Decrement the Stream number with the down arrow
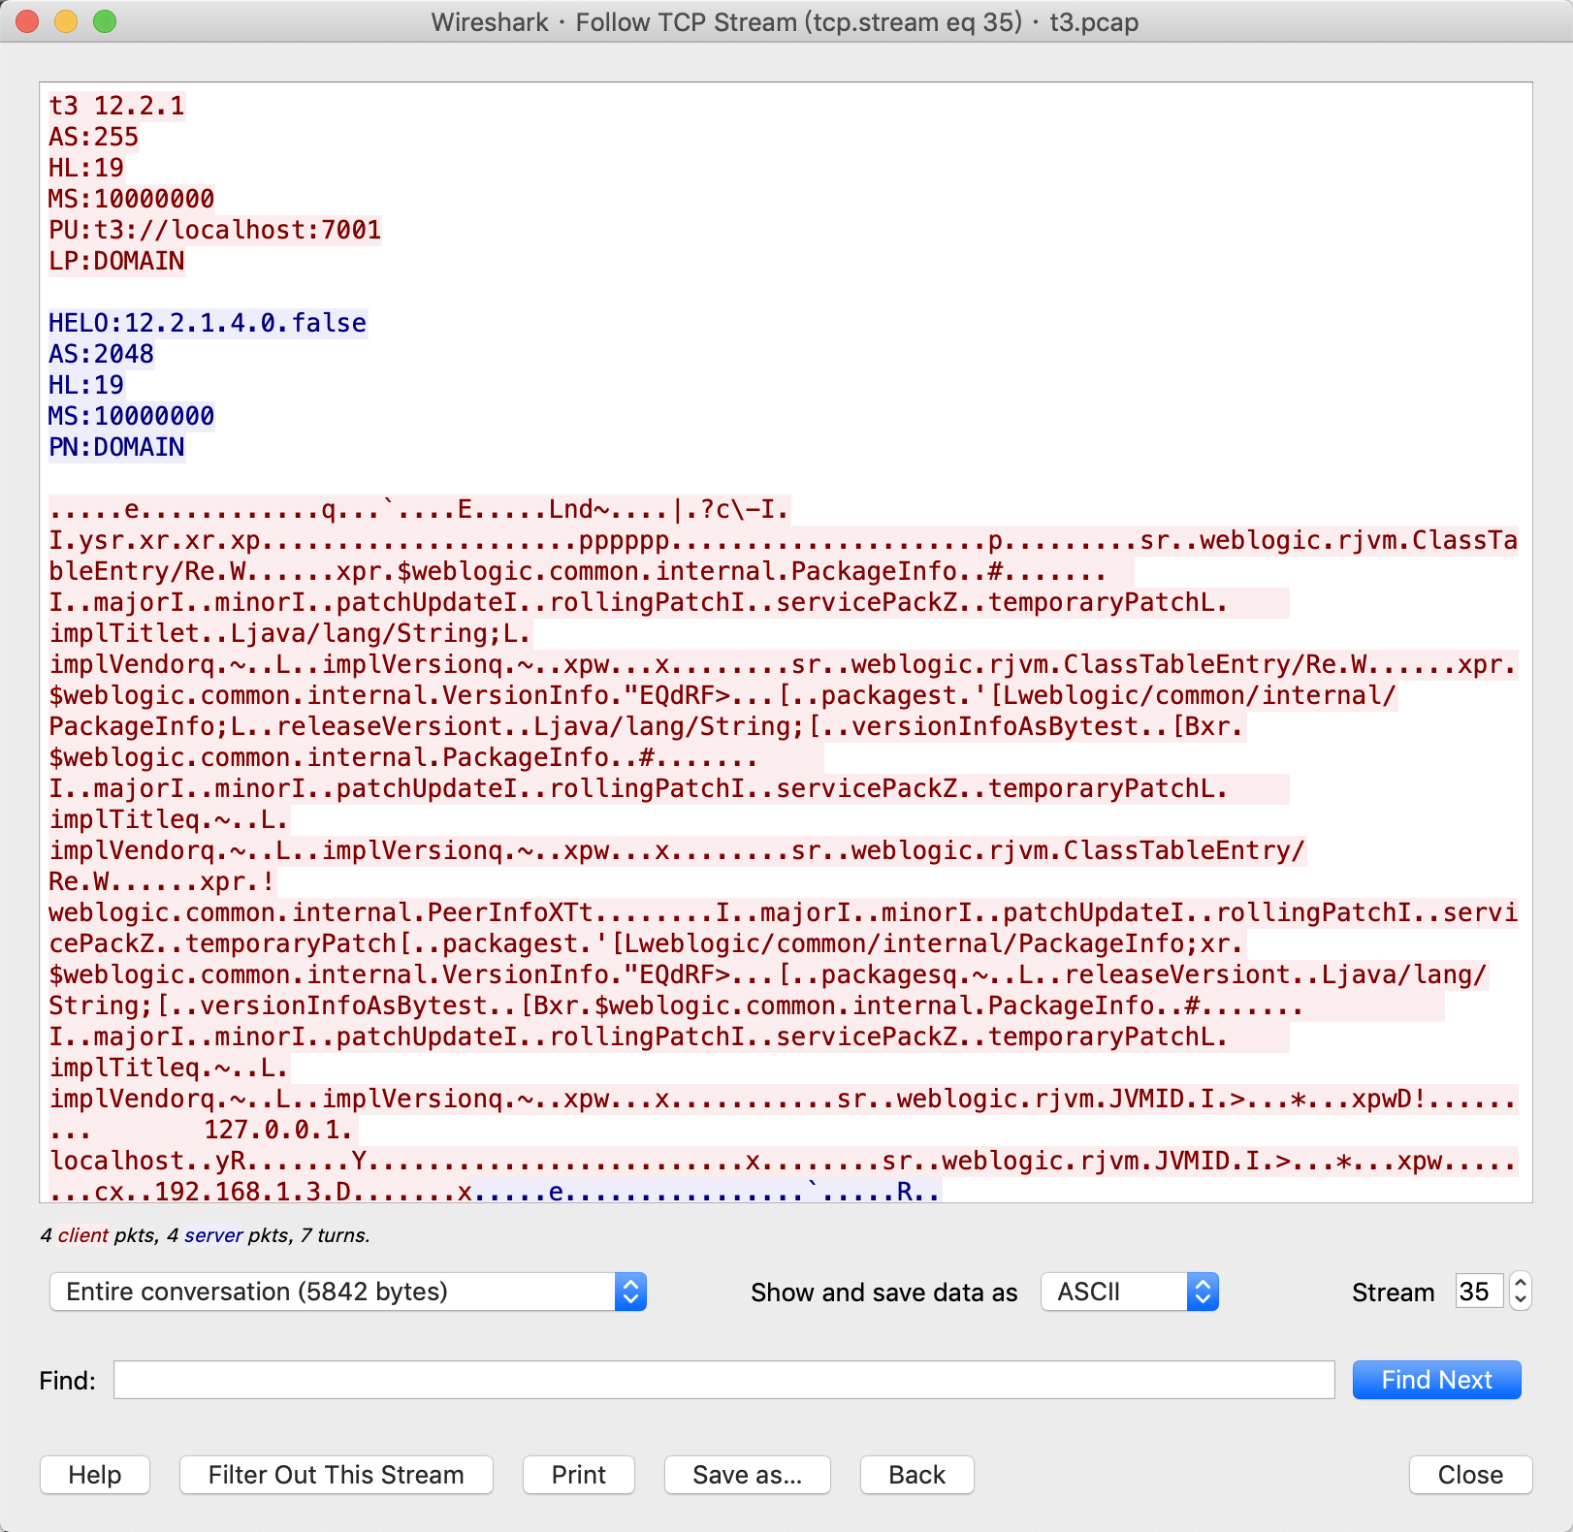Screen dimensions: 1573x1532 [x=1520, y=1299]
